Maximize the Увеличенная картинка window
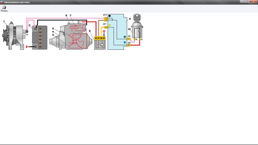The width and height of the screenshot is (258, 145). (x=247, y=1)
